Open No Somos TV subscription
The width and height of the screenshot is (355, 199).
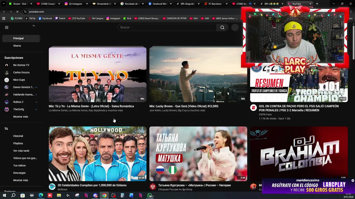coord(21,65)
